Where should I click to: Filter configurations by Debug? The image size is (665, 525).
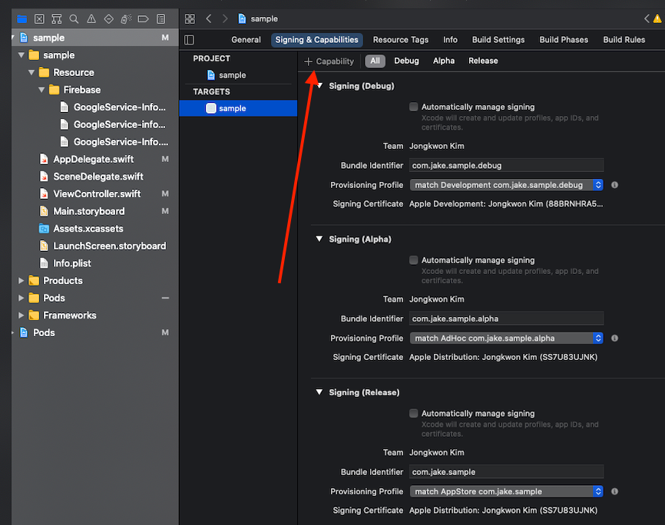[406, 61]
